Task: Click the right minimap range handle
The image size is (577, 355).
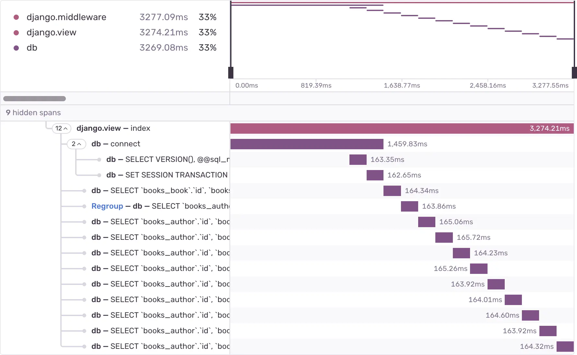Action: [x=574, y=73]
